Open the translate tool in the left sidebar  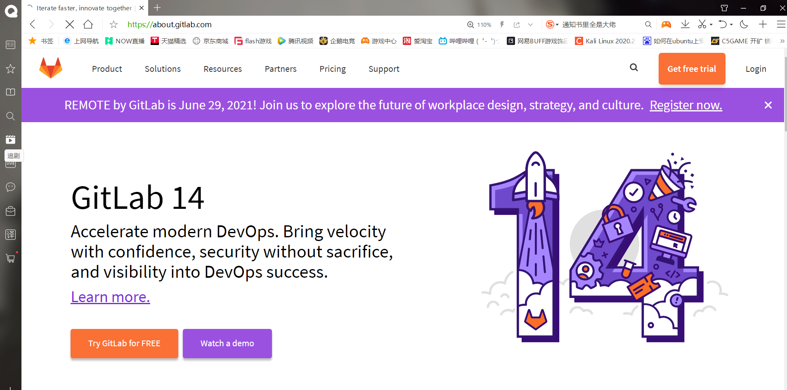pyautogui.click(x=10, y=234)
